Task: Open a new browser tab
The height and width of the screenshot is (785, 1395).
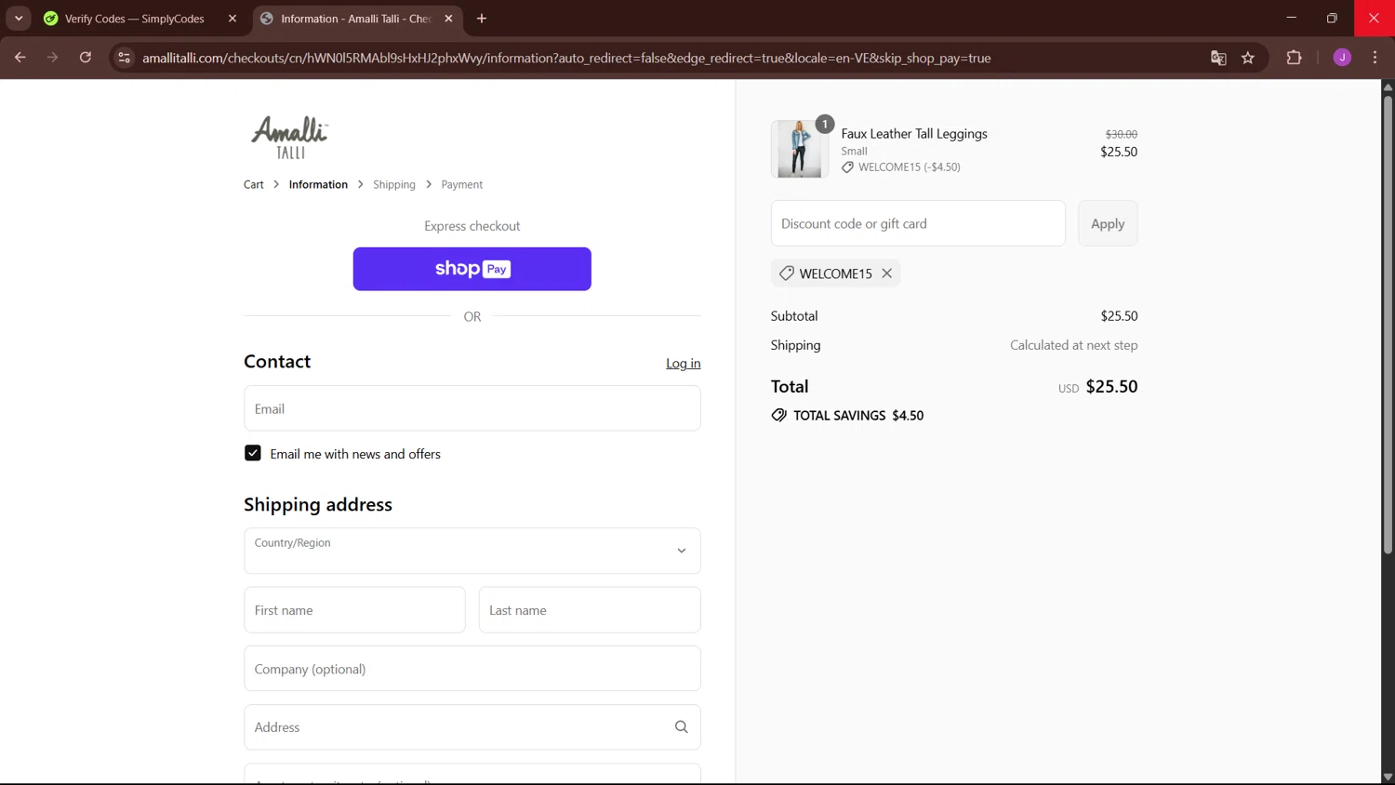Action: tap(482, 19)
